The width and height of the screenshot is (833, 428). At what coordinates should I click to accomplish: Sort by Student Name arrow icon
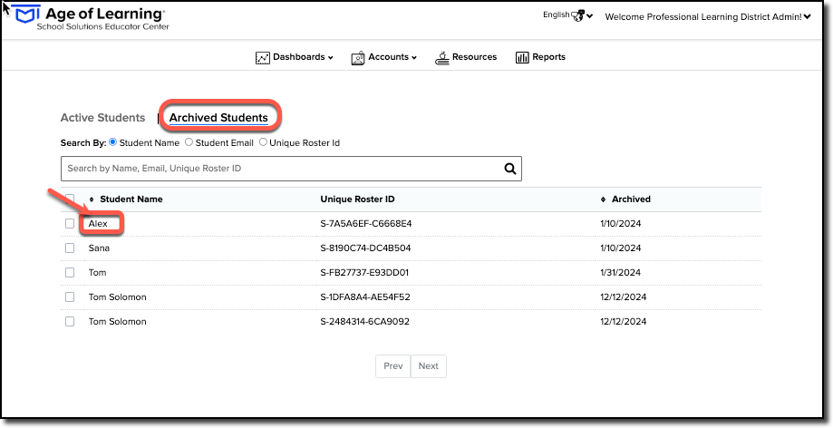click(x=92, y=199)
